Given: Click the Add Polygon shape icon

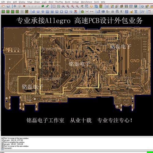Looking at the screenshot, I should point(33,12).
